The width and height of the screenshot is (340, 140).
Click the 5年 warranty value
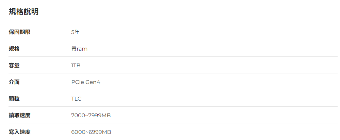[75, 32]
